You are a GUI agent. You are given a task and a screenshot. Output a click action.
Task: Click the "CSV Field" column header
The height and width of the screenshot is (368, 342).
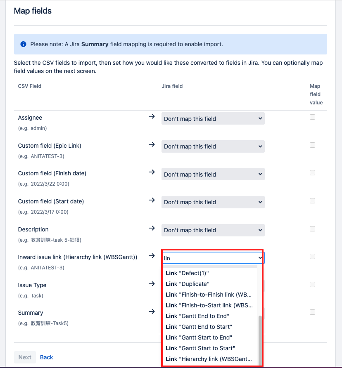click(x=30, y=86)
